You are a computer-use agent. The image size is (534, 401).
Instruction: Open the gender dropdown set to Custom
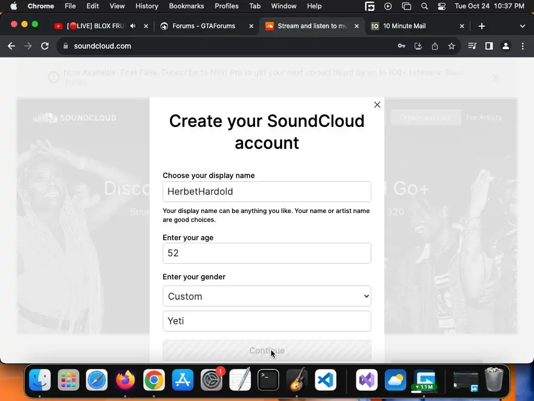coord(266,296)
